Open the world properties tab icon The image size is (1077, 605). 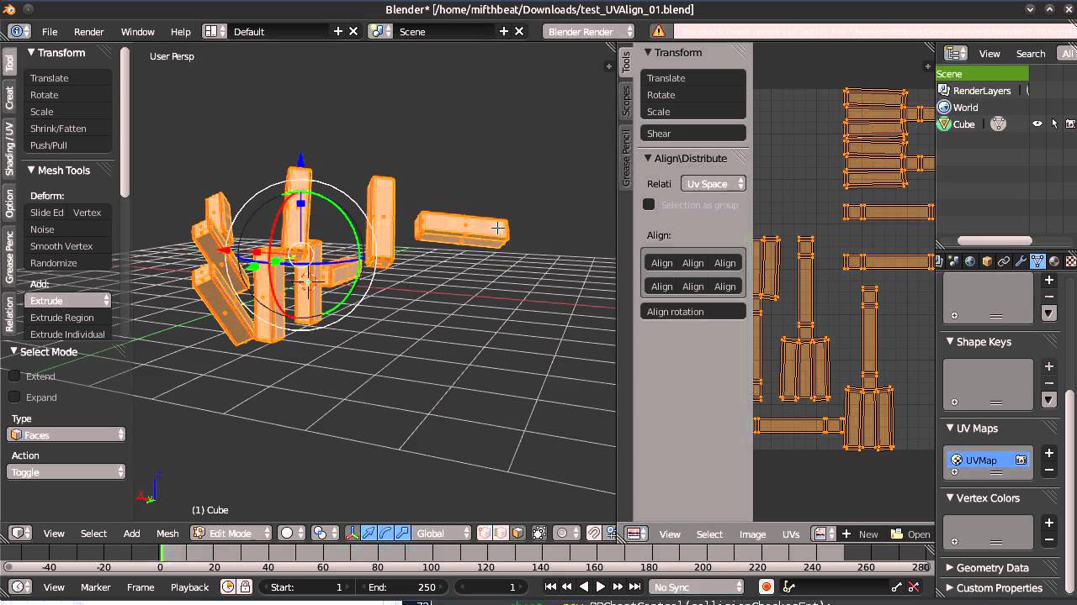970,261
